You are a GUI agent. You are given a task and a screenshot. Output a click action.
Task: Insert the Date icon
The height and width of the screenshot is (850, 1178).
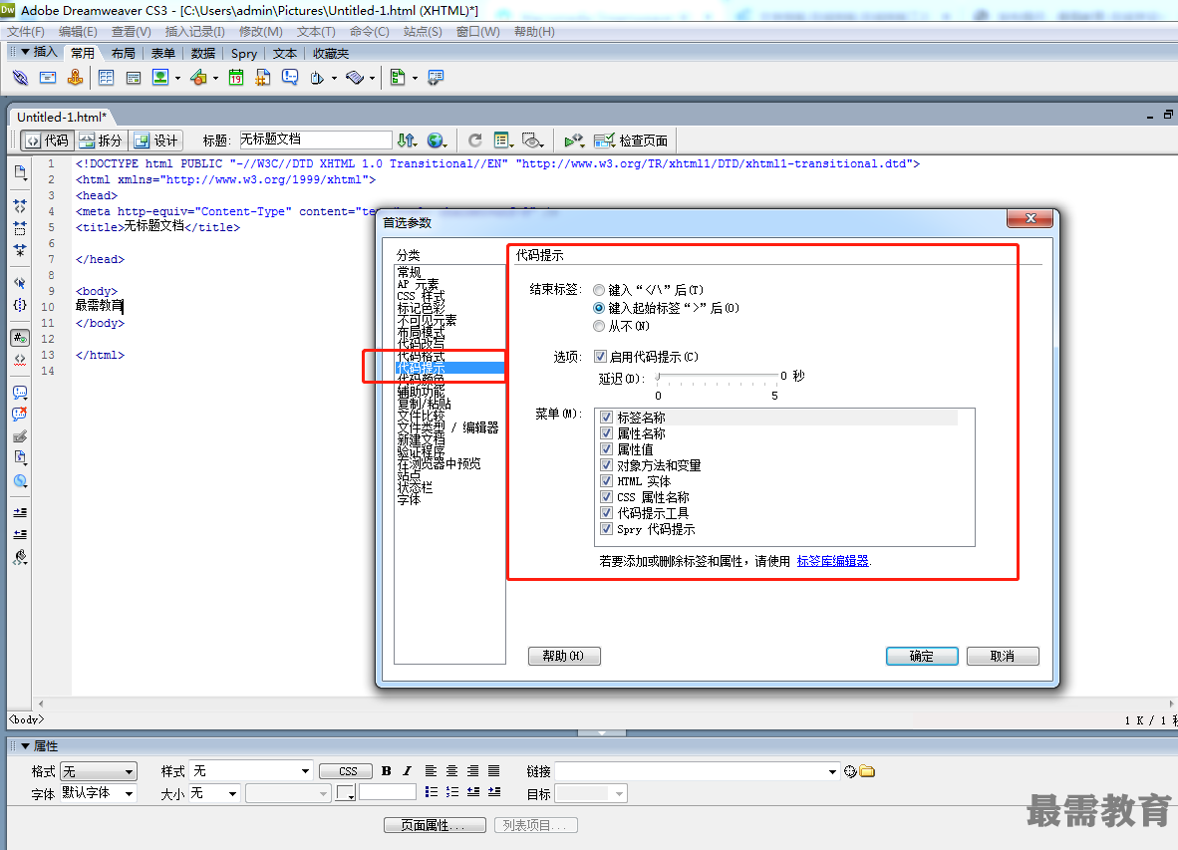click(x=236, y=78)
